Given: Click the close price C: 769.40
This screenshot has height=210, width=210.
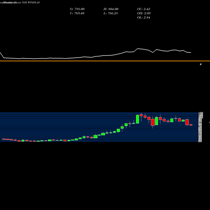Looking at the screenshot, I should pos(77,13).
